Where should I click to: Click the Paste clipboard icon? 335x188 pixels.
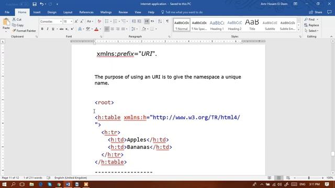(x=6, y=22)
